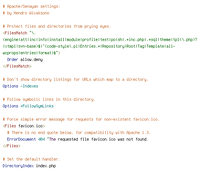Click the "# Apache/Senayan settings:" comment line
The height and width of the screenshot is (172, 221).
[x=31, y=6]
